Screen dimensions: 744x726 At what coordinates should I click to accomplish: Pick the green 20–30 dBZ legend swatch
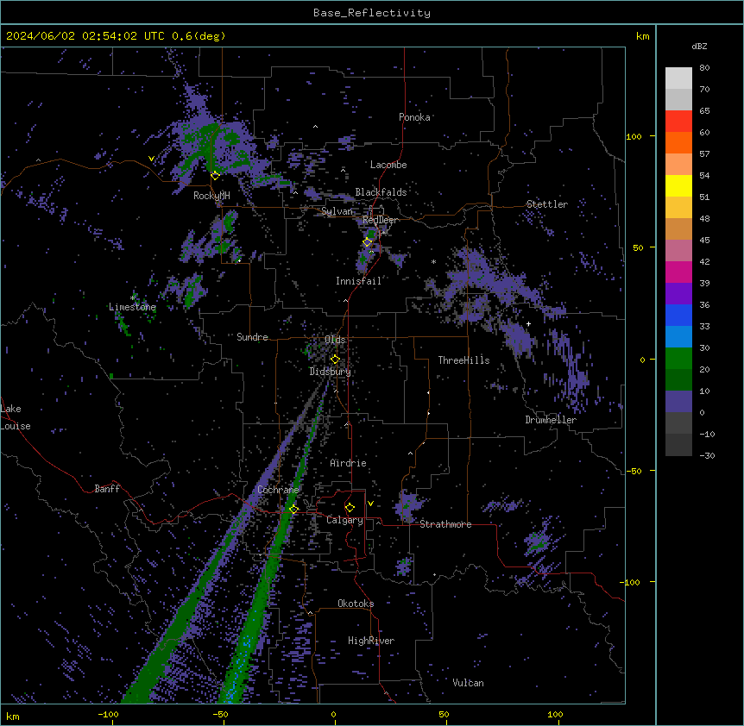pos(678,359)
